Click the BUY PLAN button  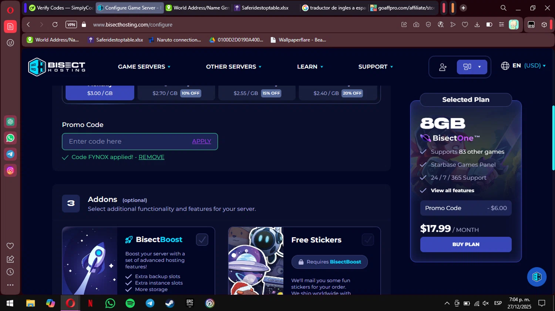(x=466, y=244)
